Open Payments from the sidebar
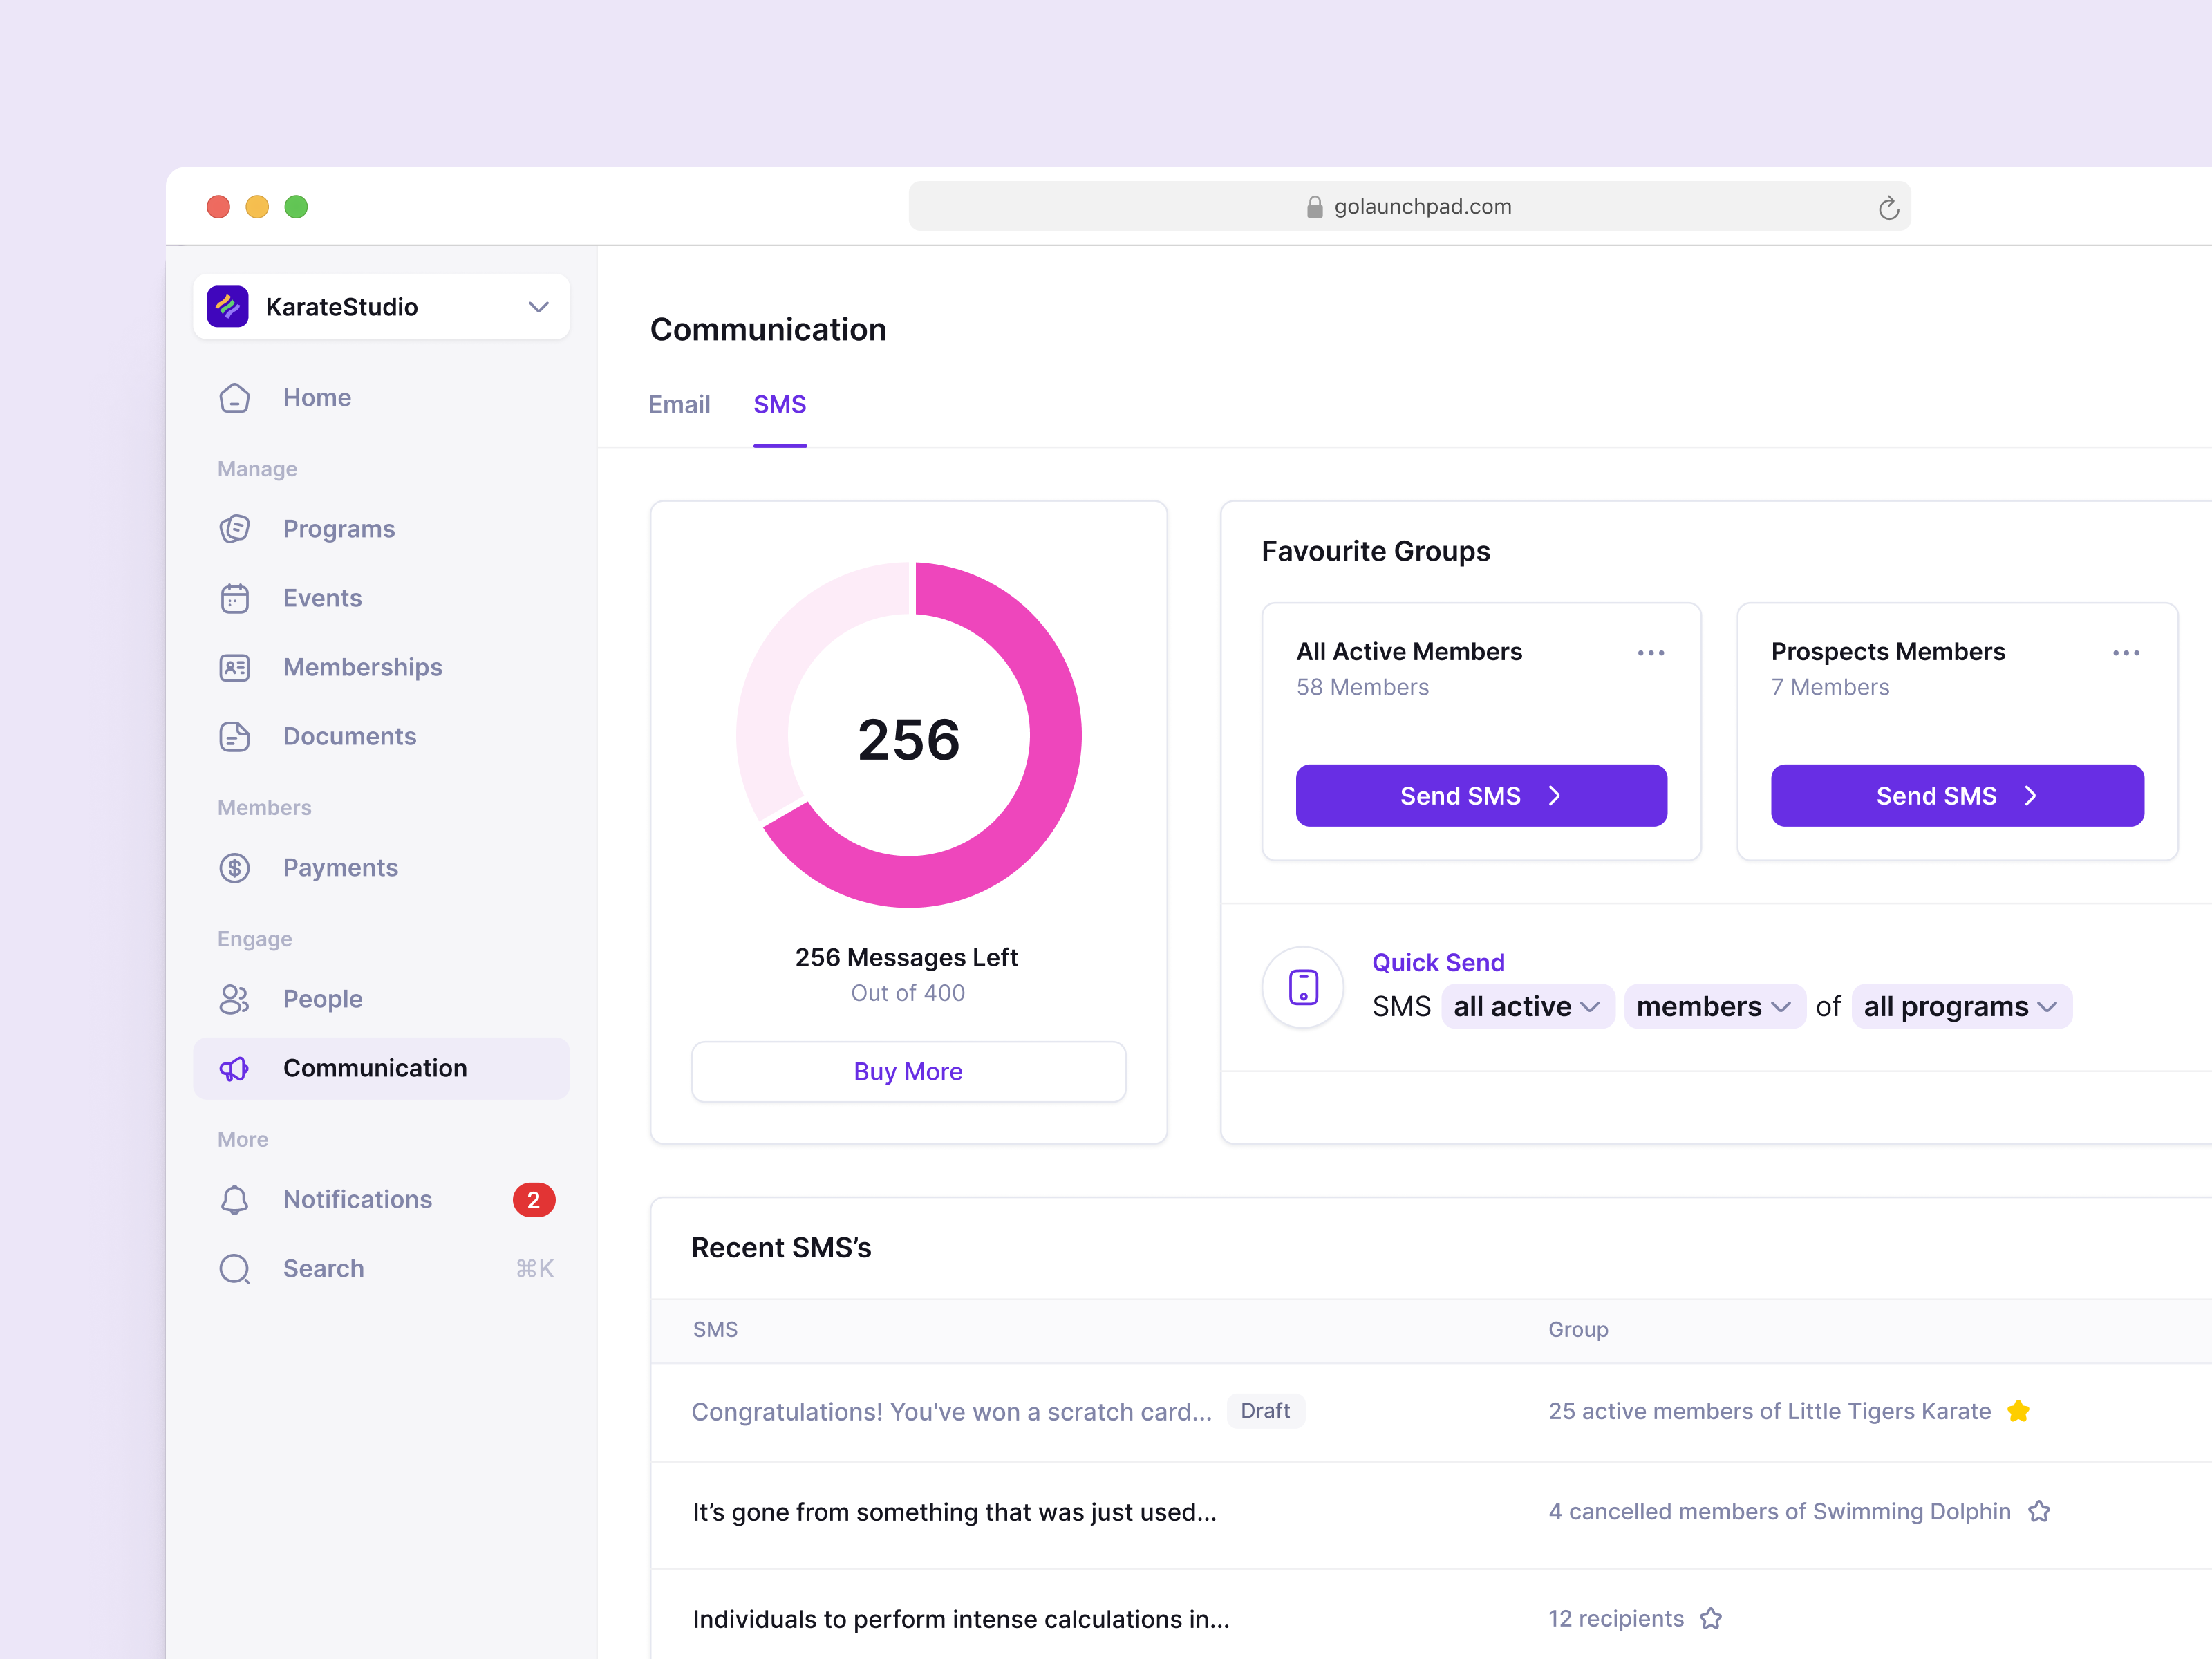 [381, 868]
